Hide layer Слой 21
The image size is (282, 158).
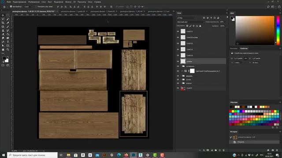[x=178, y=31]
